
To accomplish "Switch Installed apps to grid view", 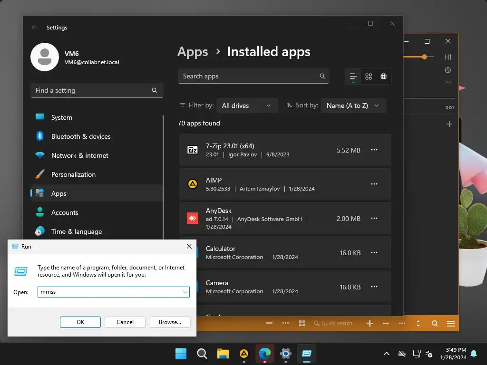I will pos(369,77).
